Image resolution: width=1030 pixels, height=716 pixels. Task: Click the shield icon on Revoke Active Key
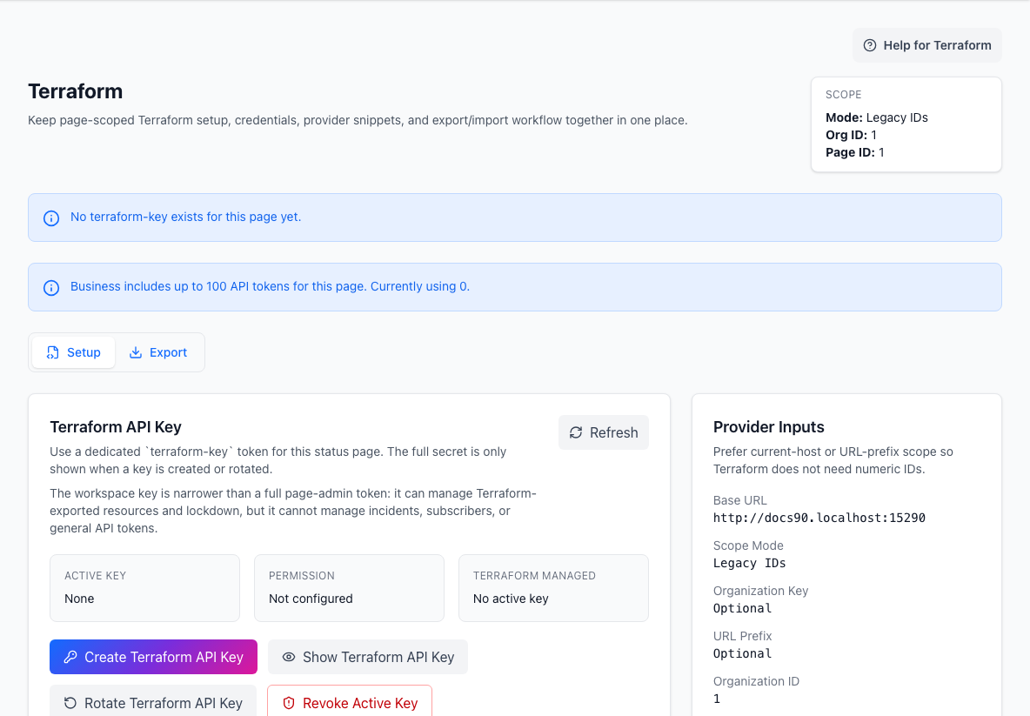(288, 703)
